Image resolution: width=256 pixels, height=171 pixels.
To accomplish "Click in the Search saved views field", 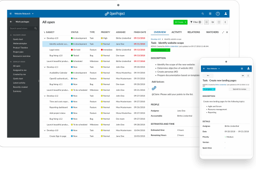I will click(x=23, y=28).
